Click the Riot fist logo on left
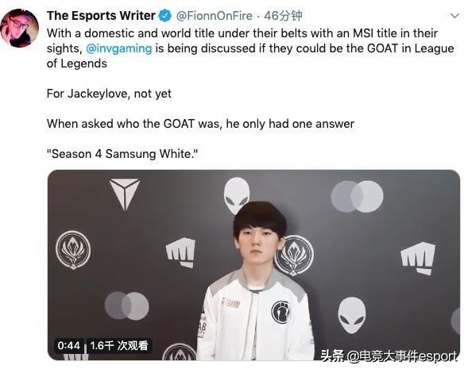Image resolution: width=468 pixels, height=373 pixels. tap(181, 252)
